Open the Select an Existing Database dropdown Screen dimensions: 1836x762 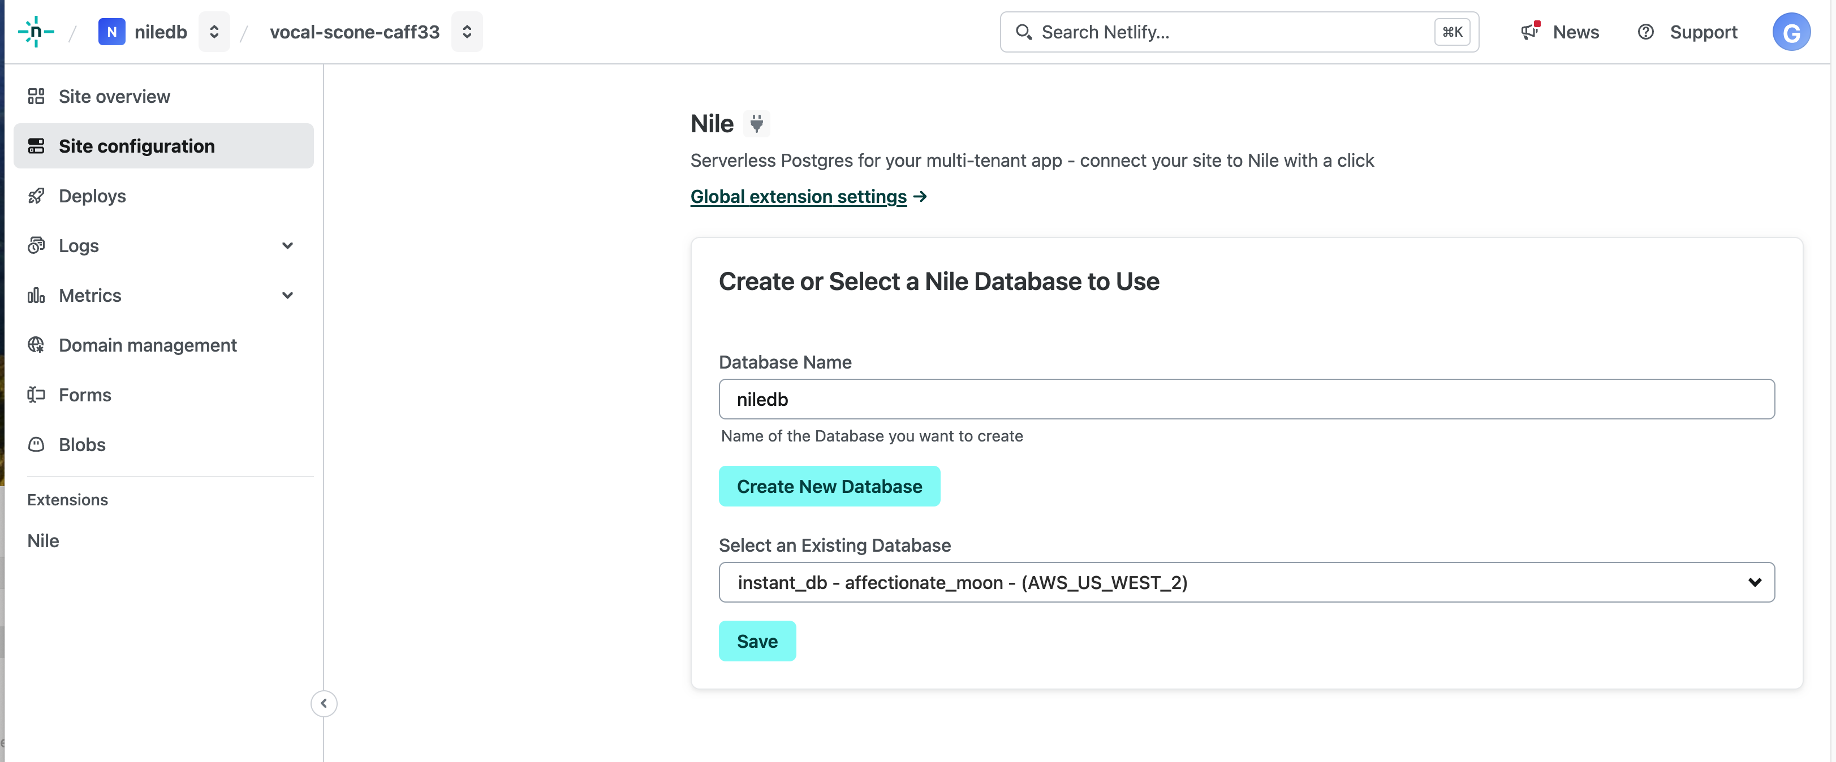pos(1246,583)
